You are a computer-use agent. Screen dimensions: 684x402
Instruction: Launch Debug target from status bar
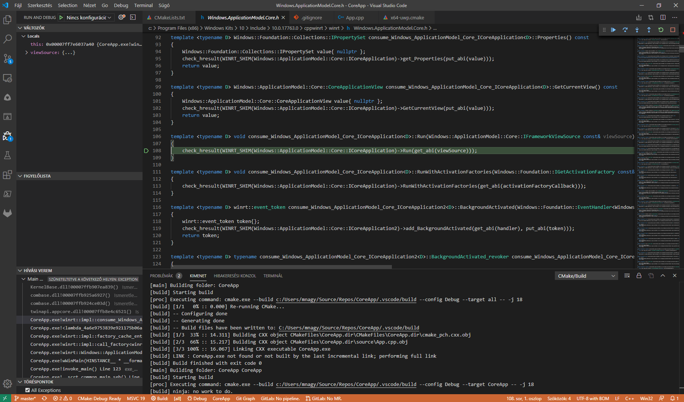point(197,398)
